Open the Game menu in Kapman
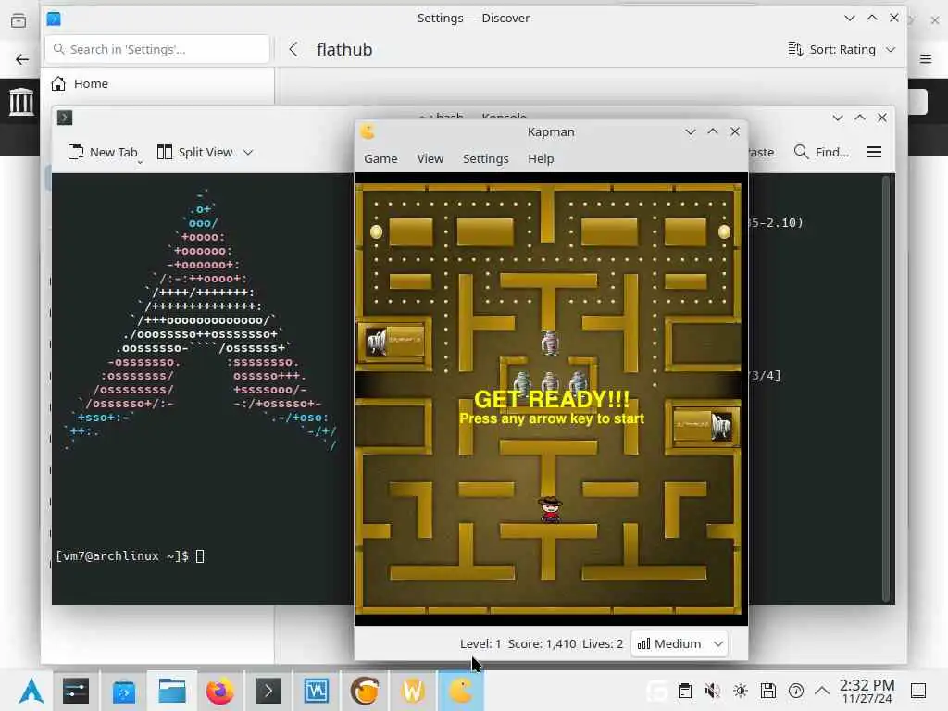 pos(380,158)
